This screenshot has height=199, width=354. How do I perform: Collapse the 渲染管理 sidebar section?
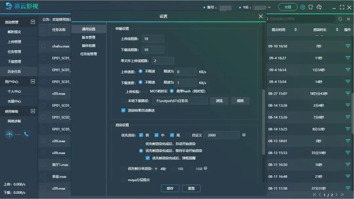(32, 22)
